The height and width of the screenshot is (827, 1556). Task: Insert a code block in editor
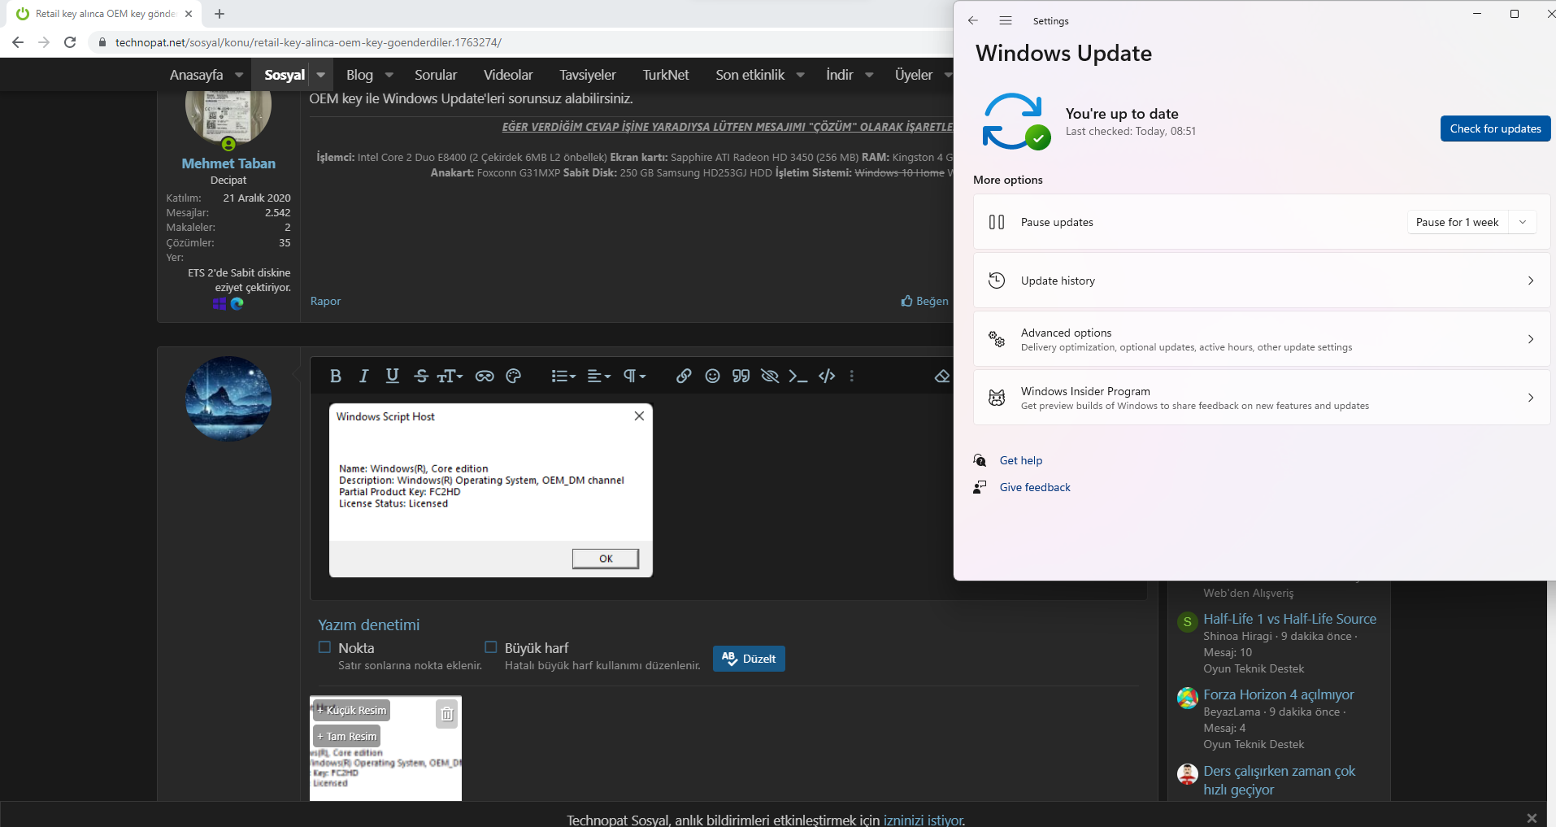827,376
